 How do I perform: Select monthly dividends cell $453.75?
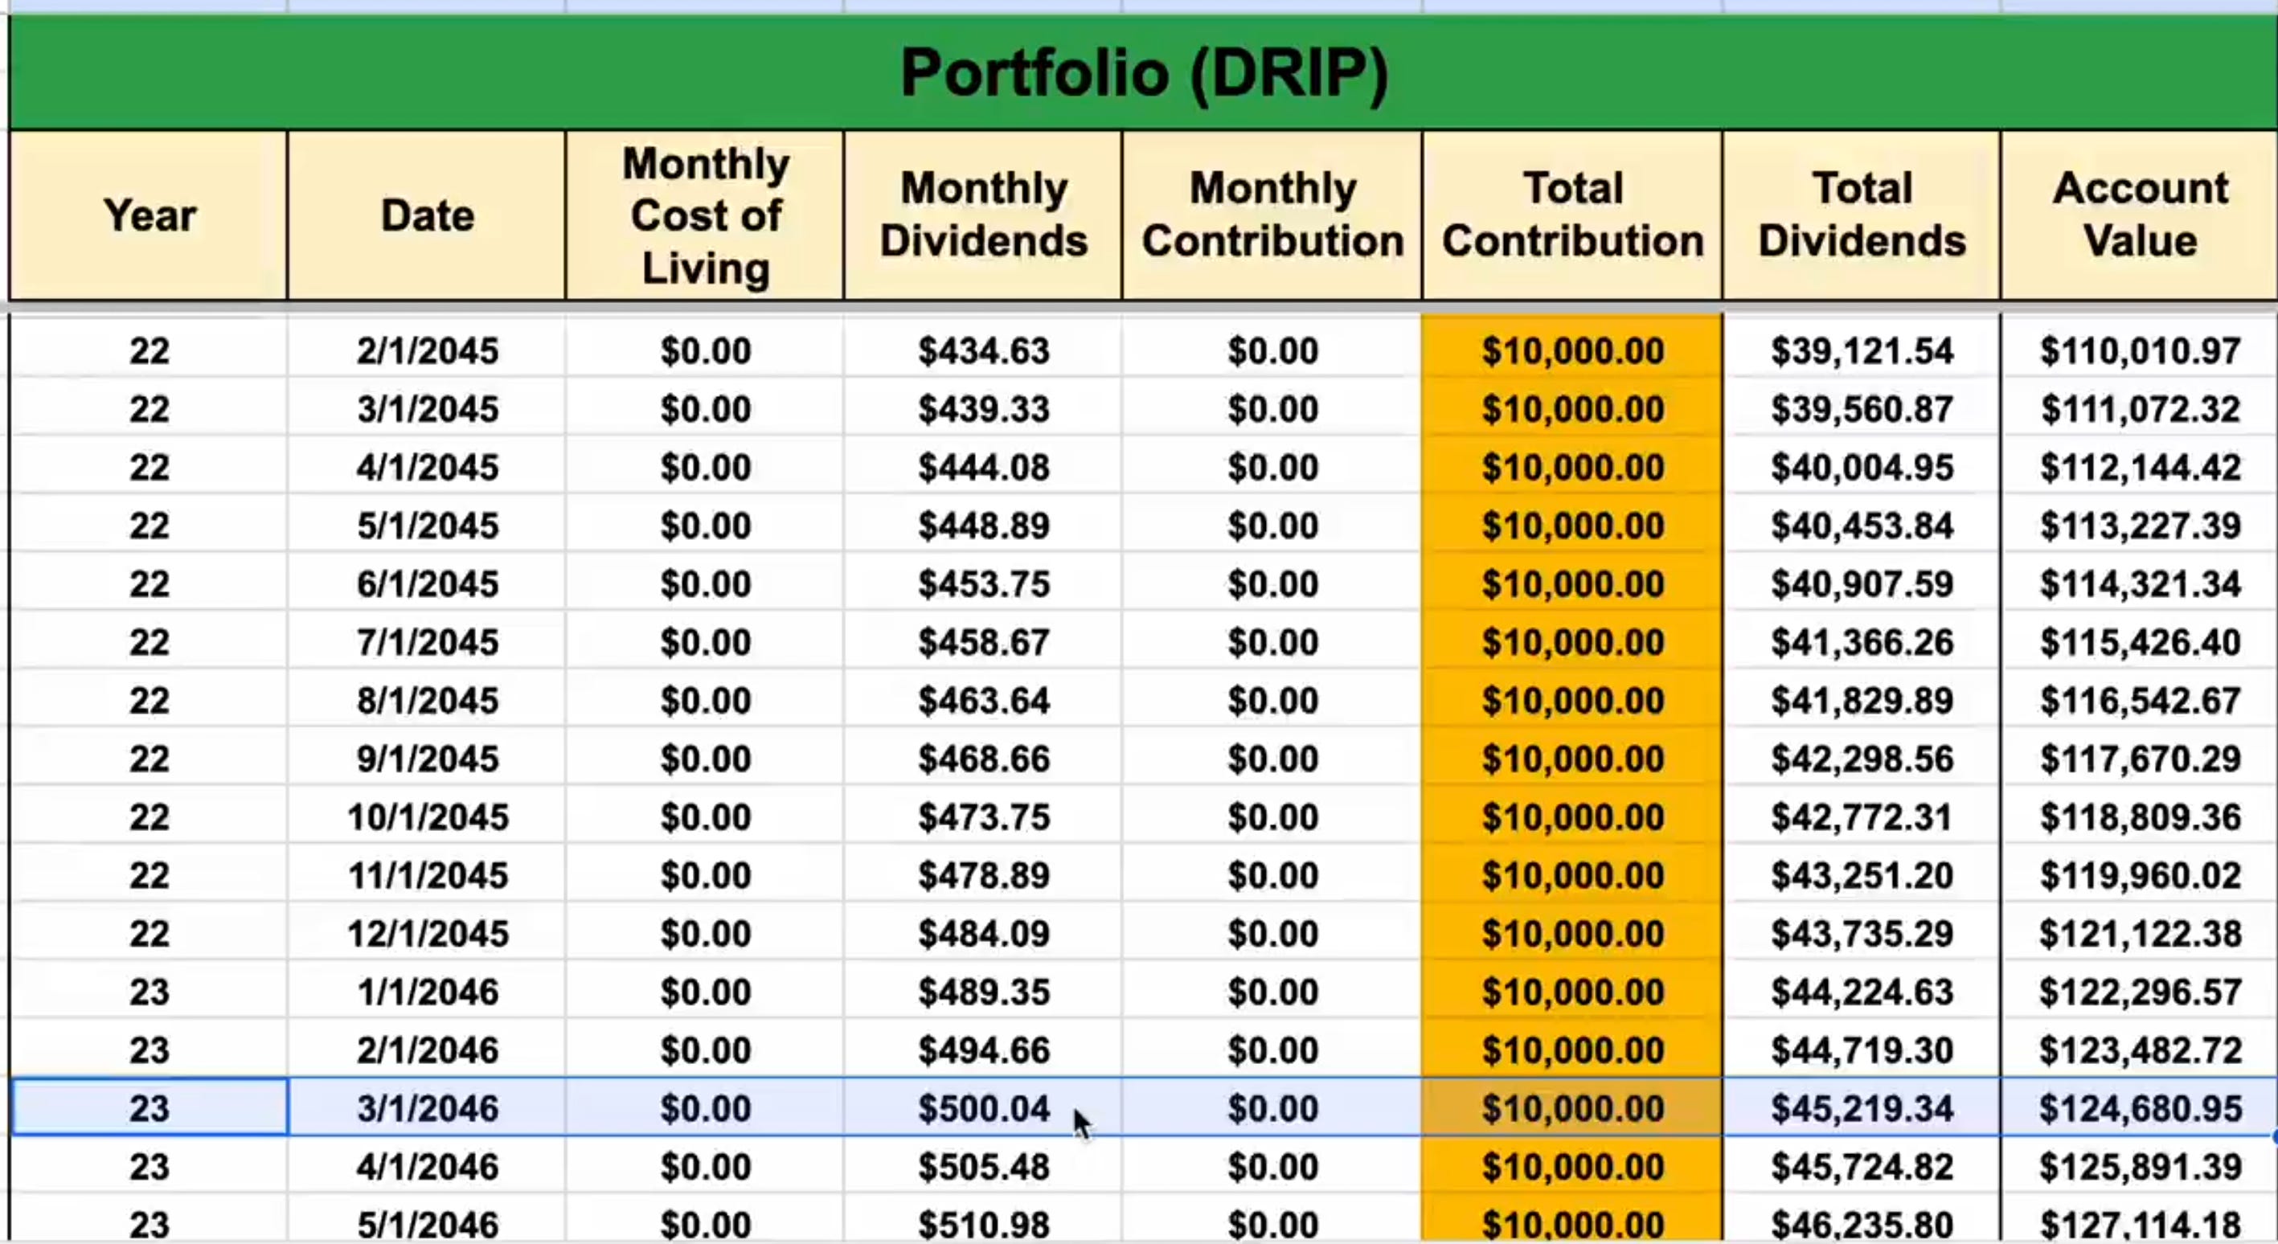click(983, 584)
